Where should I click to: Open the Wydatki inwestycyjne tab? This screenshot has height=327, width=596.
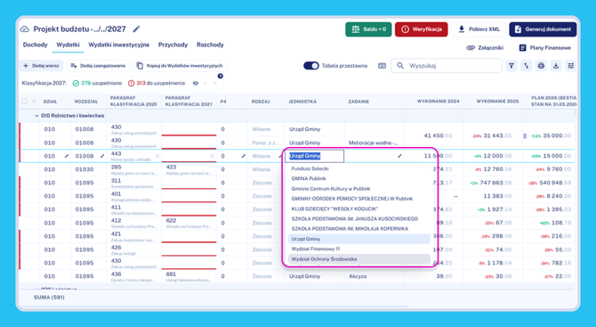(x=119, y=45)
